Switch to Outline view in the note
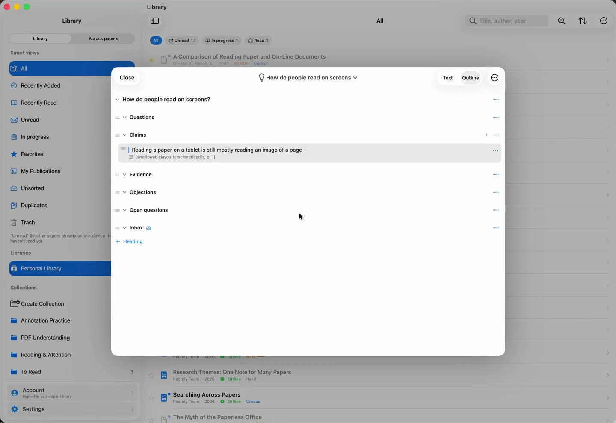The height and width of the screenshot is (423, 616). (471, 78)
